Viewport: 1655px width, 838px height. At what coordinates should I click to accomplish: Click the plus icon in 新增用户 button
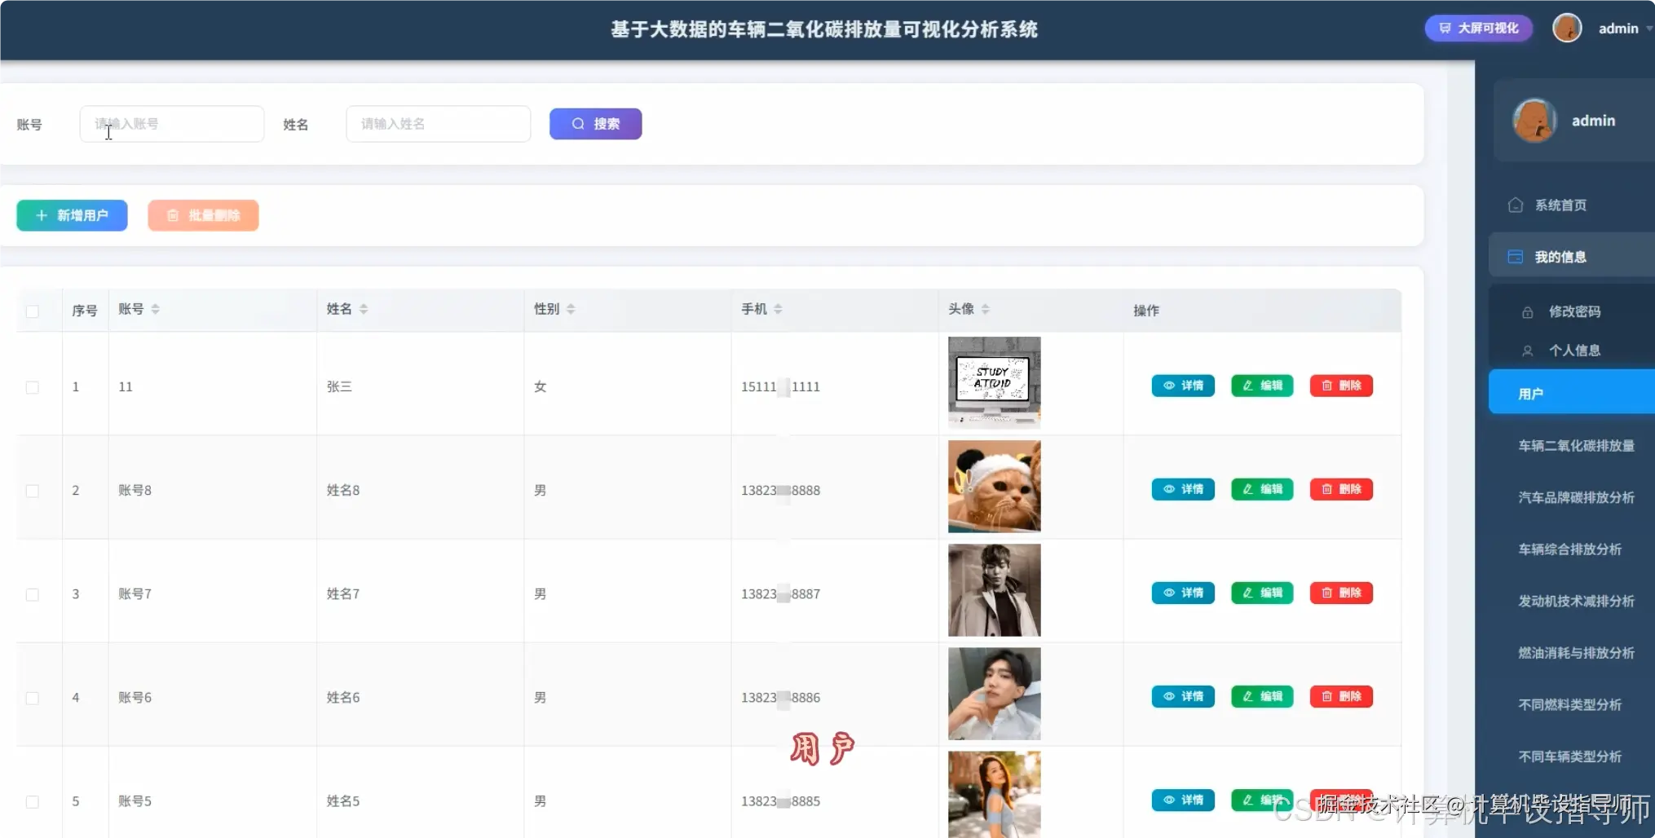click(x=42, y=215)
